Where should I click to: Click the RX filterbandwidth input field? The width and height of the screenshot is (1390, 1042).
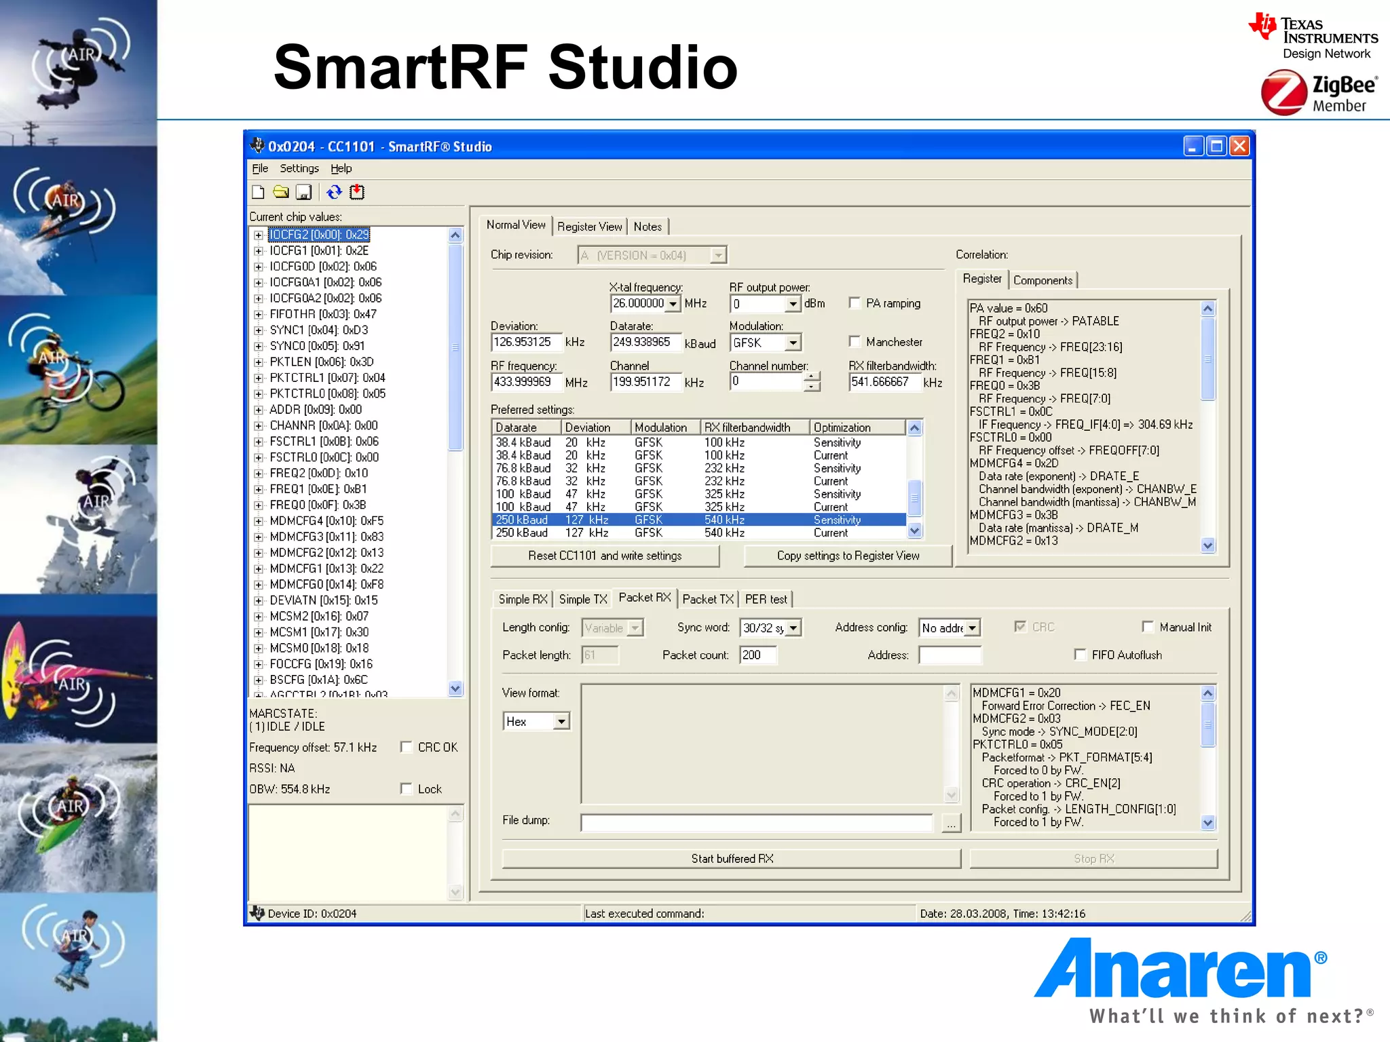[x=884, y=382]
